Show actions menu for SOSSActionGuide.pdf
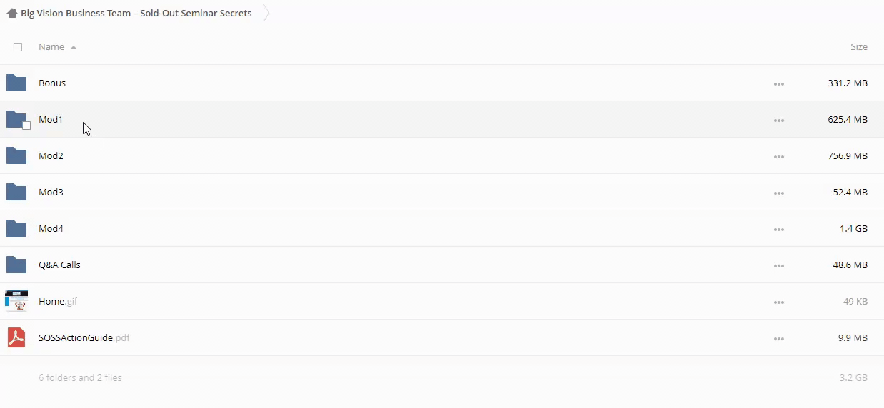 pos(778,339)
